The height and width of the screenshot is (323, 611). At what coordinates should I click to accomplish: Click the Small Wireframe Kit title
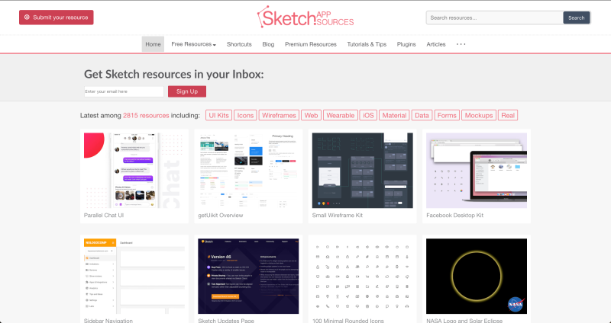tap(338, 216)
